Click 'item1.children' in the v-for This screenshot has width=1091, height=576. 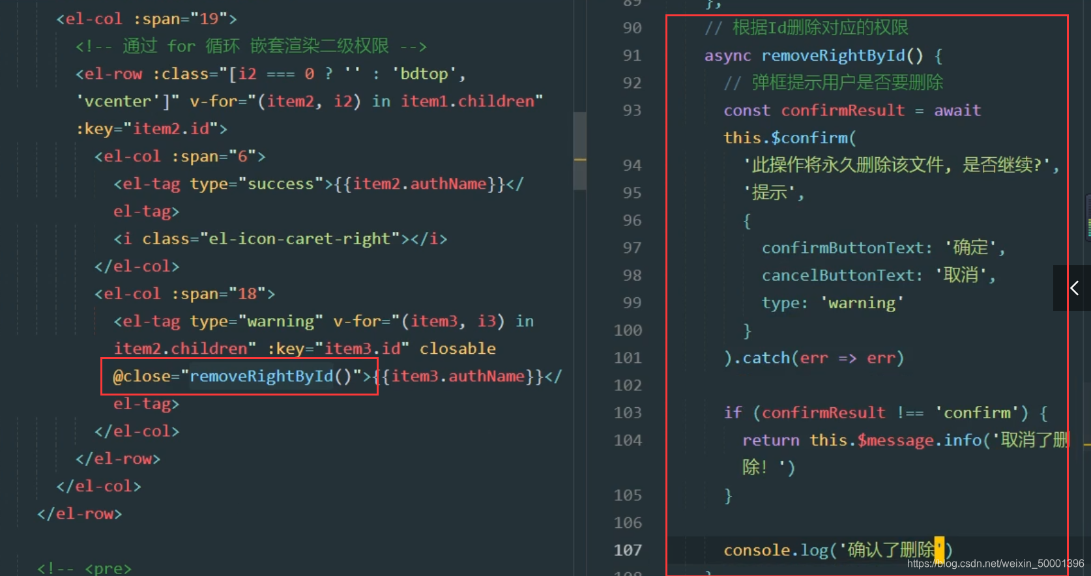[x=467, y=102]
